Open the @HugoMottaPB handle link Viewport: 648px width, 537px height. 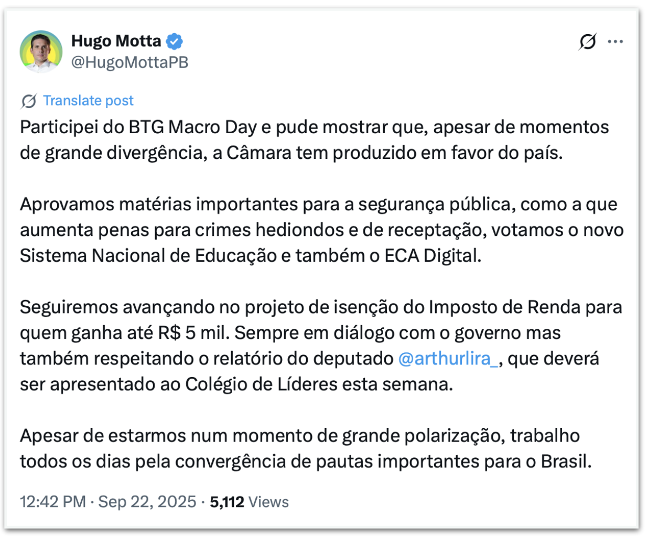[129, 62]
